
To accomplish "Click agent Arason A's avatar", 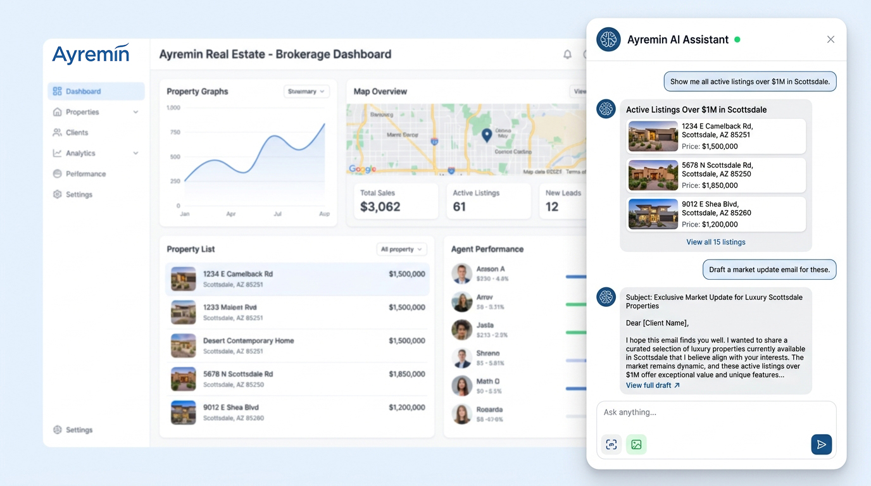I will tap(462, 274).
